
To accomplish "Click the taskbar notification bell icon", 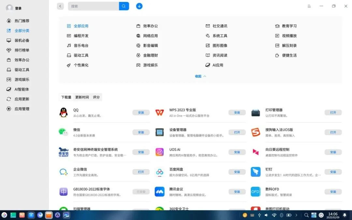I will [x=345, y=215].
